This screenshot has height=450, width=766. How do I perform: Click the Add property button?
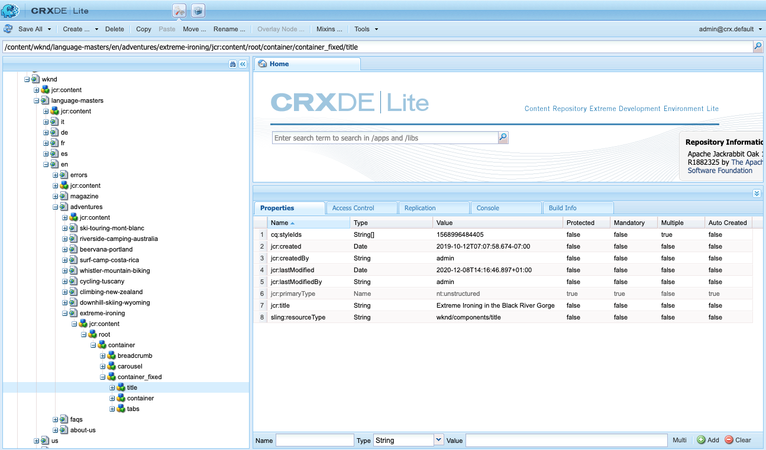click(x=708, y=440)
